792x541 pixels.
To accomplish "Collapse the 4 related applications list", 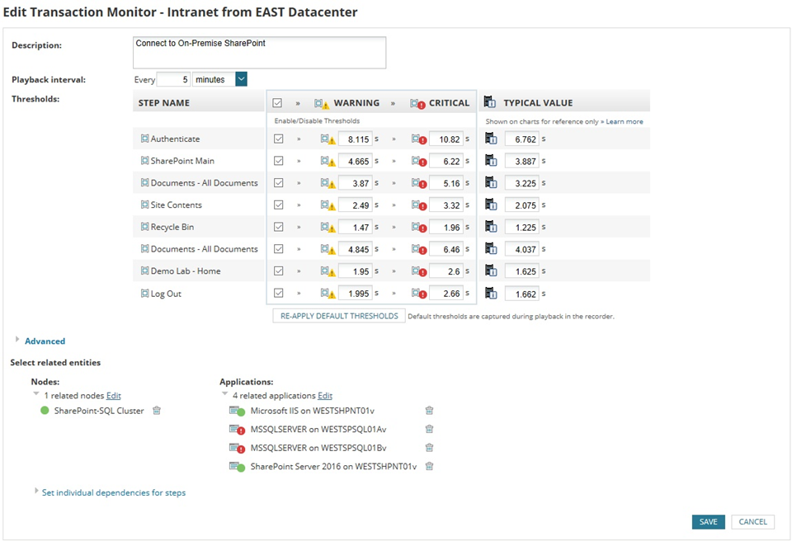I will pos(224,393).
